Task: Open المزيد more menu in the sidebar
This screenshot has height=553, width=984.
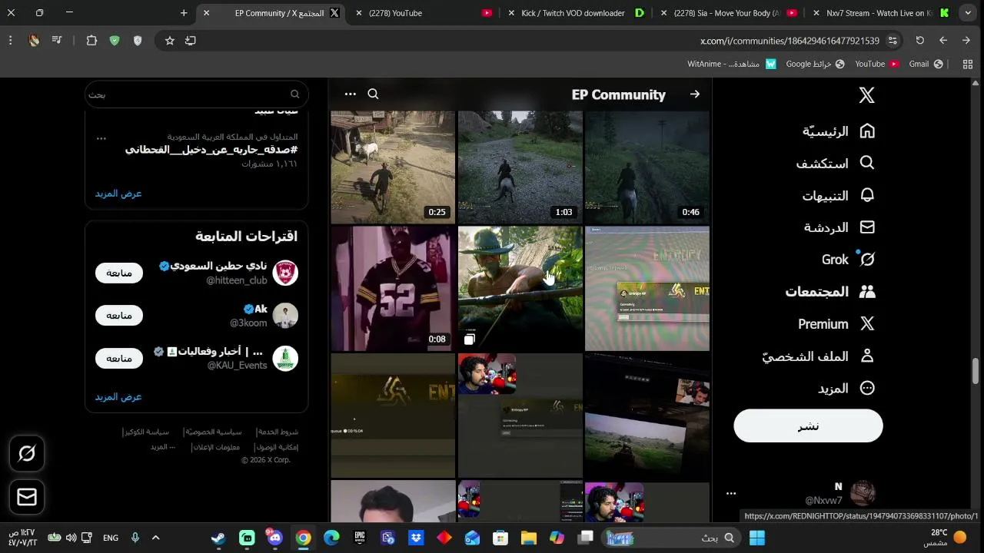Action: click(846, 389)
